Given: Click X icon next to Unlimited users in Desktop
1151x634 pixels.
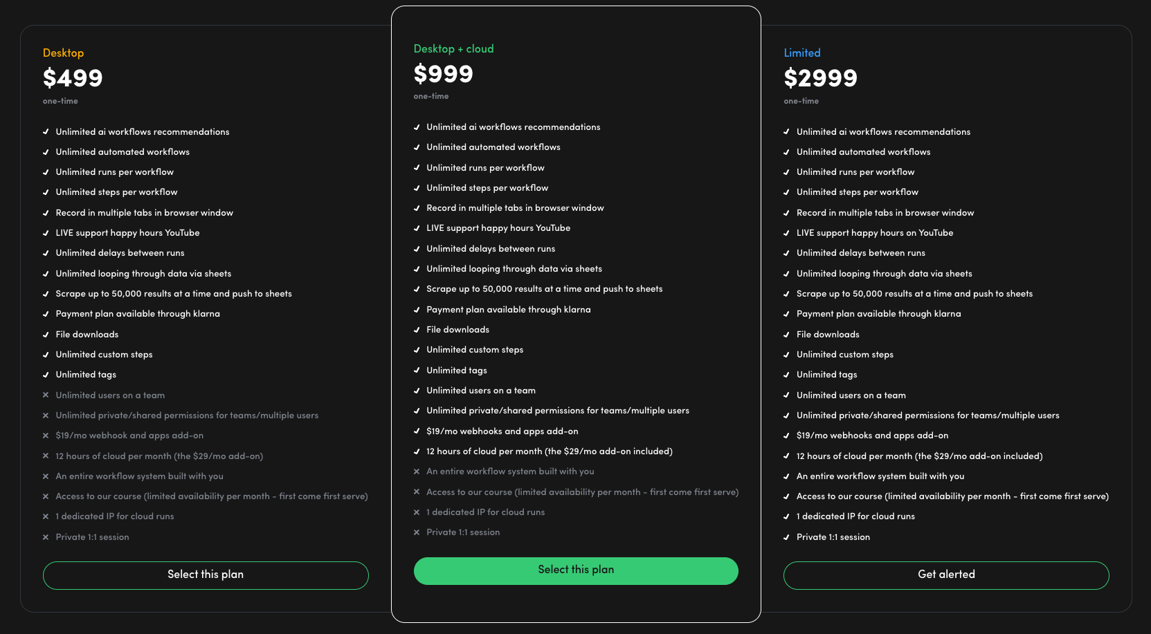Looking at the screenshot, I should tap(46, 395).
